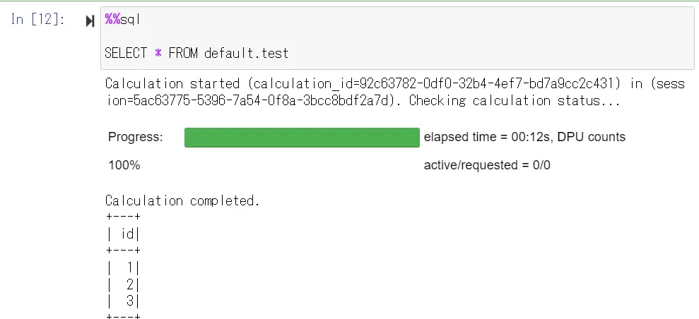
Task: Click the elapsed time = 00:12s text
Action: click(487, 137)
